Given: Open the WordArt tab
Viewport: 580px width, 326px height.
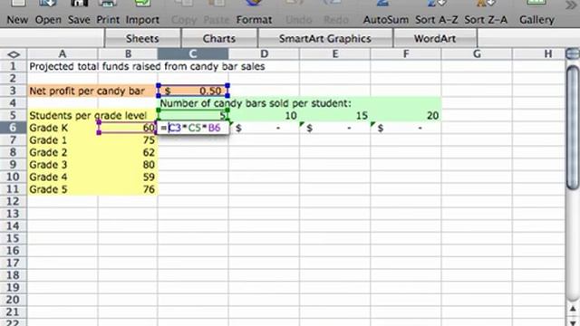Looking at the screenshot, I should click(x=435, y=38).
